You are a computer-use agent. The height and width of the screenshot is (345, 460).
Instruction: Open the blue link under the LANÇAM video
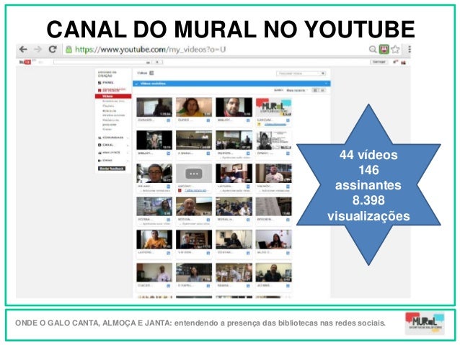(275, 125)
